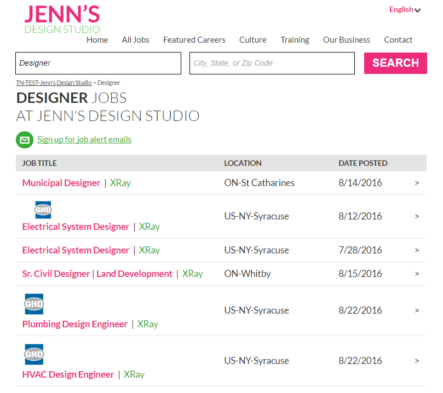443x393 pixels.
Task: Click Jenn's Design Studio logo
Action: (62, 19)
